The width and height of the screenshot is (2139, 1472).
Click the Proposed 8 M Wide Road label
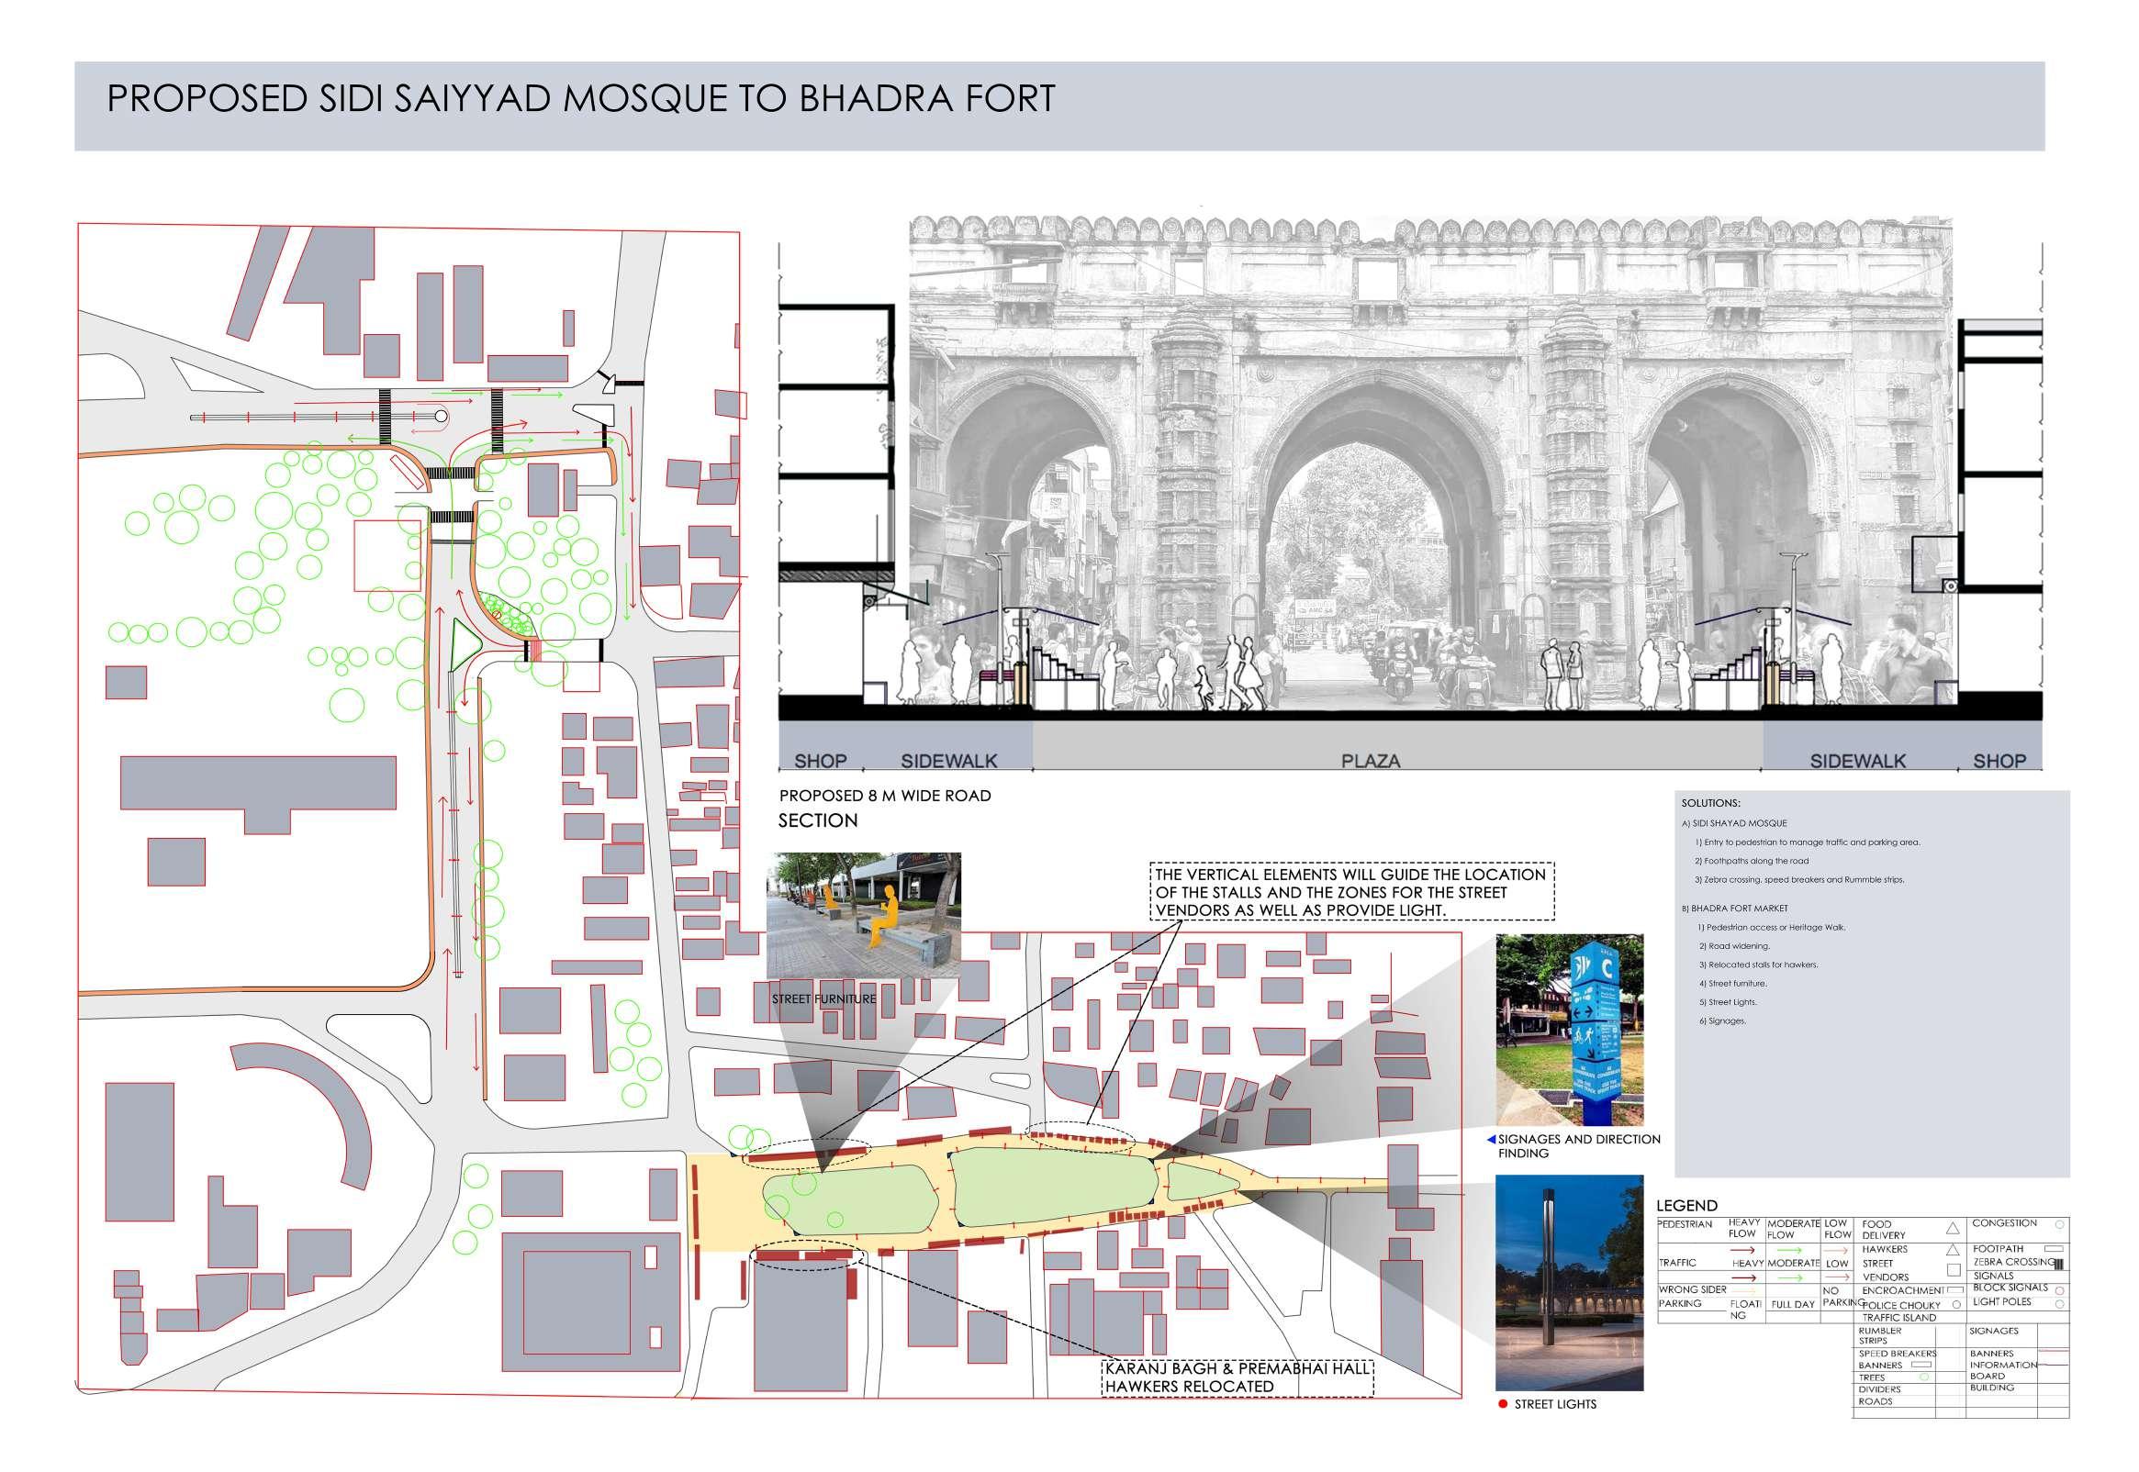point(885,795)
